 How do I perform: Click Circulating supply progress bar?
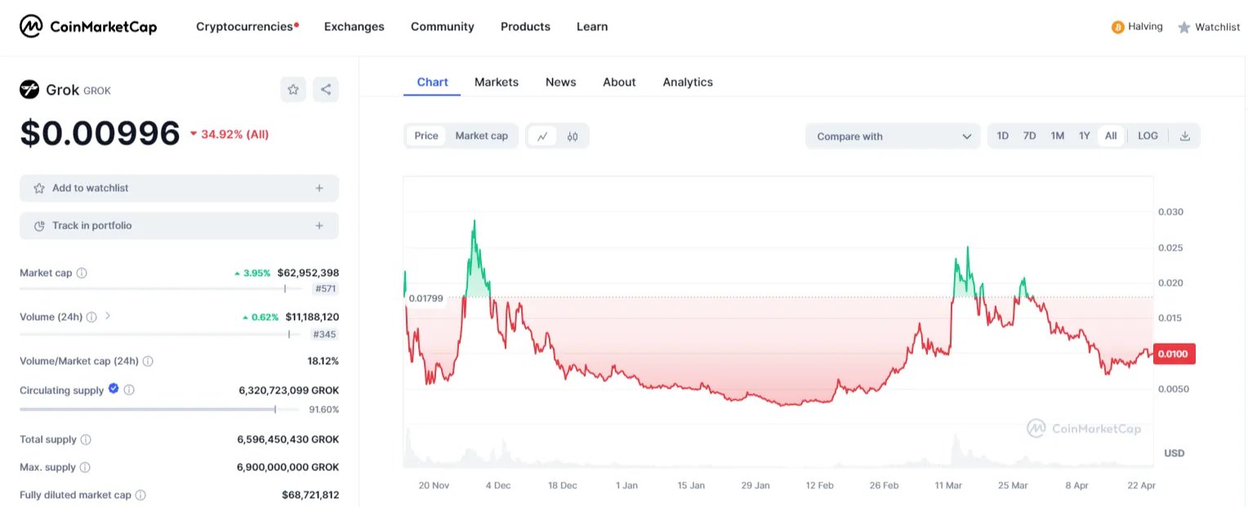pos(160,409)
